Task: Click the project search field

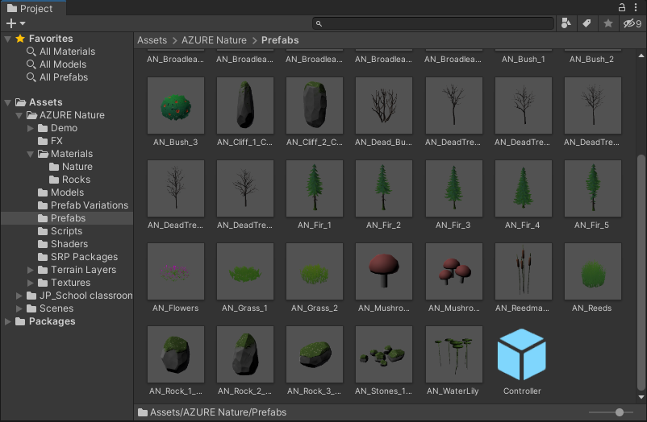Action: [433, 23]
